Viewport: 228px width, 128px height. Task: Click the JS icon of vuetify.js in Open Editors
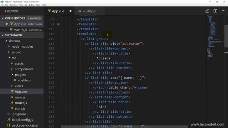(11, 30)
